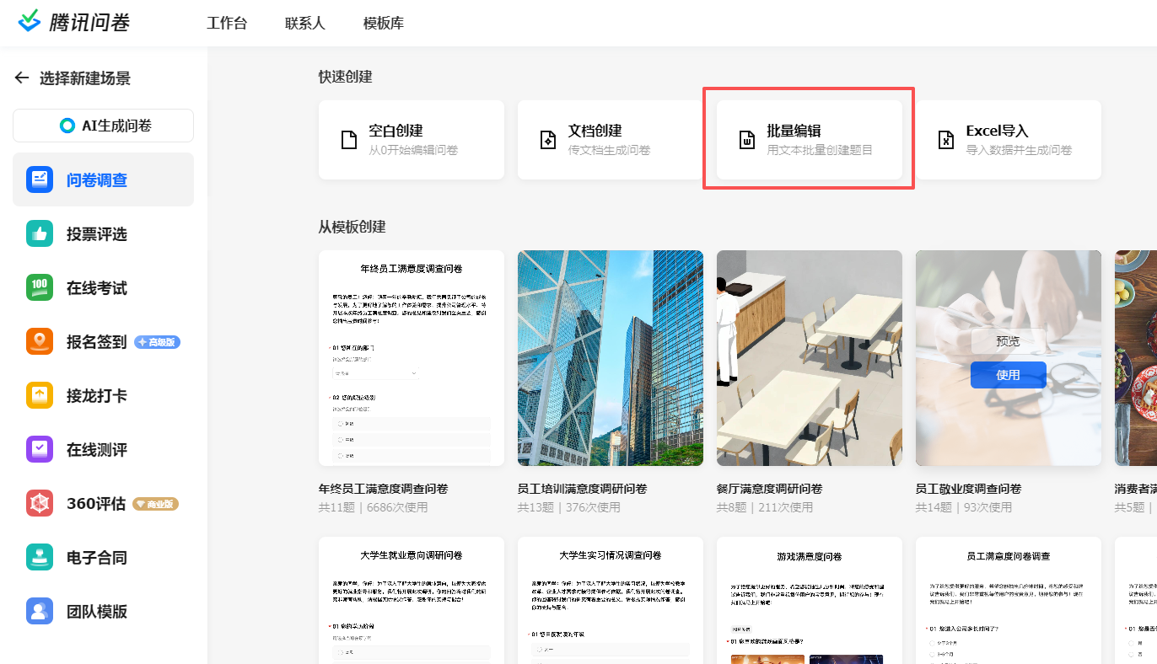Create a blank survey via 空白创建
The image size is (1157, 664).
click(x=412, y=140)
